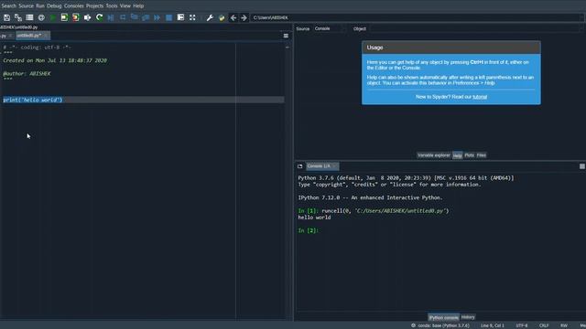Click the debug continue execution icon
Screen dimensions: 586x329
pos(157,17)
